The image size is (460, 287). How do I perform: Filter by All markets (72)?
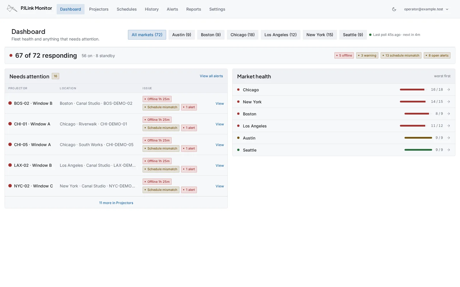(x=147, y=35)
